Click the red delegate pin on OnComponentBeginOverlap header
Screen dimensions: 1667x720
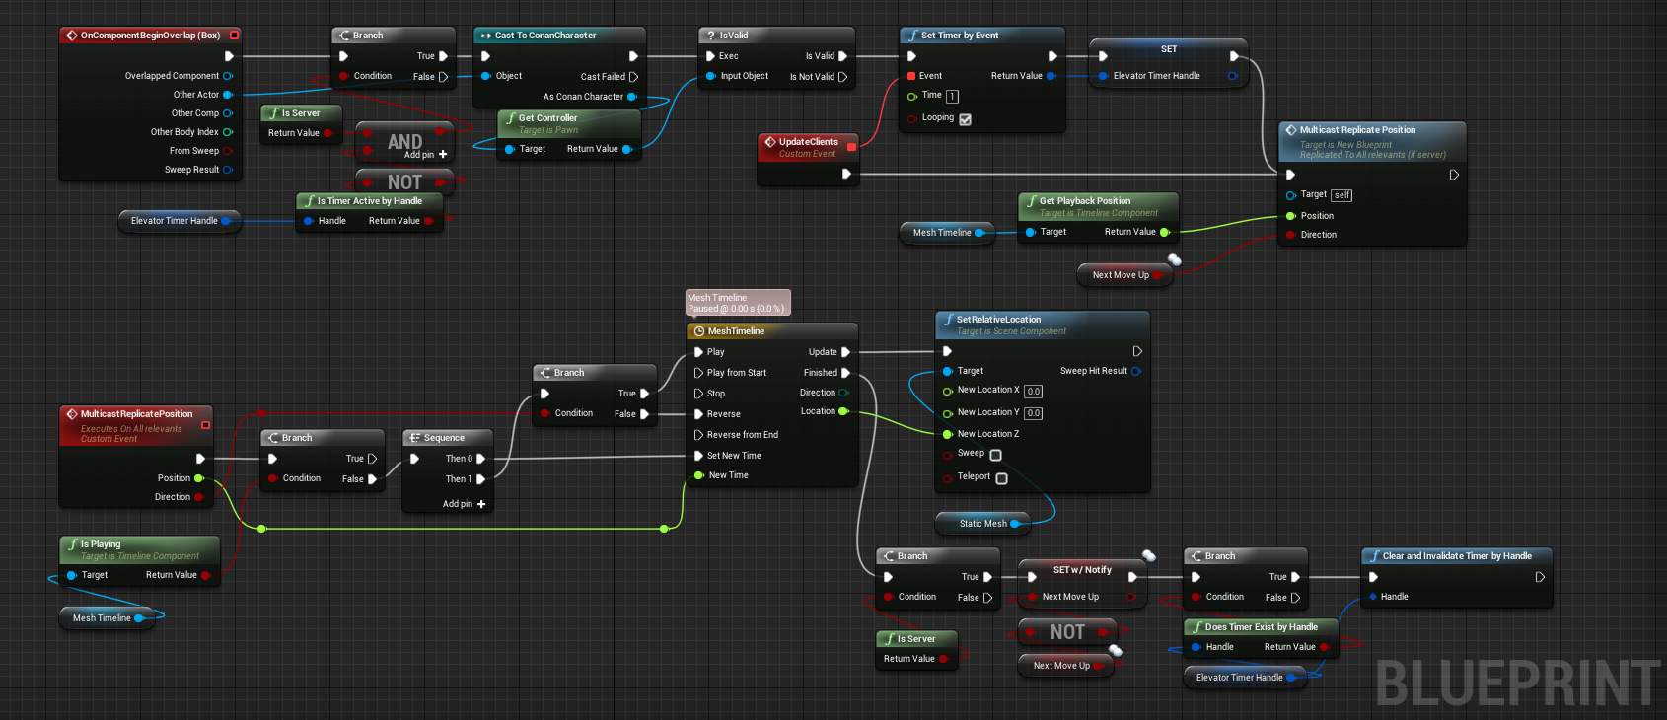coord(234,36)
